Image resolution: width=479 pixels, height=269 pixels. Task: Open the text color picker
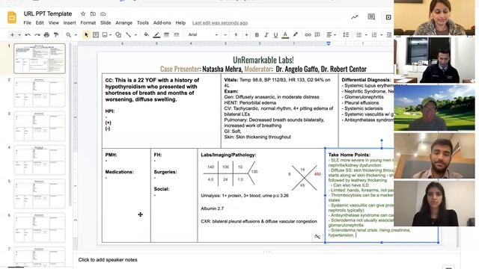click(285, 35)
